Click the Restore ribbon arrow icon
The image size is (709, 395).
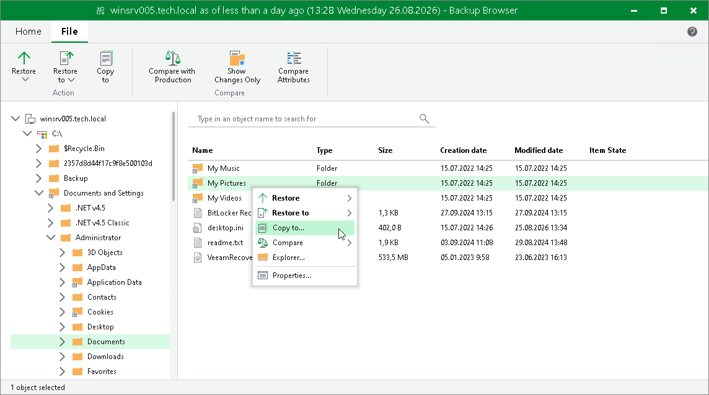pos(24,58)
